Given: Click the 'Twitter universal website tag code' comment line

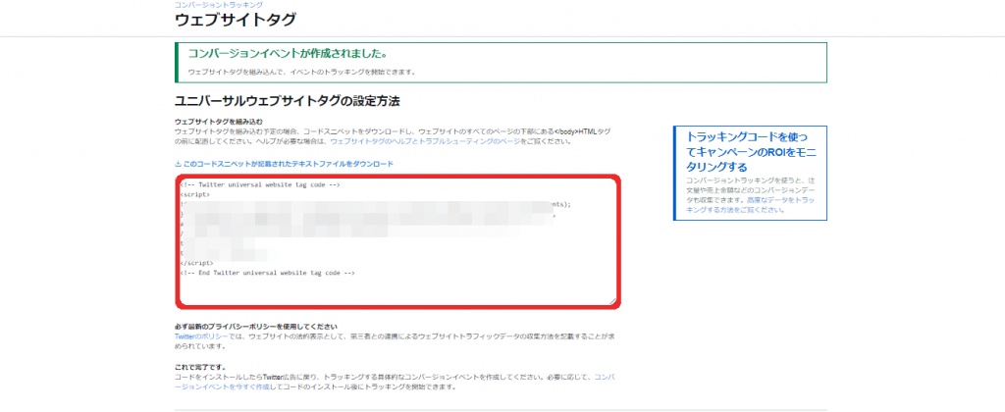Looking at the screenshot, I should pyautogui.click(x=259, y=184).
